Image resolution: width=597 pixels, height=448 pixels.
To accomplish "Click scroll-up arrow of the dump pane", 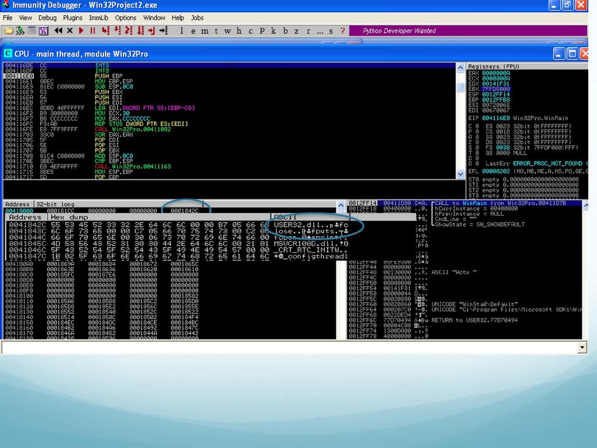I will [340, 205].
